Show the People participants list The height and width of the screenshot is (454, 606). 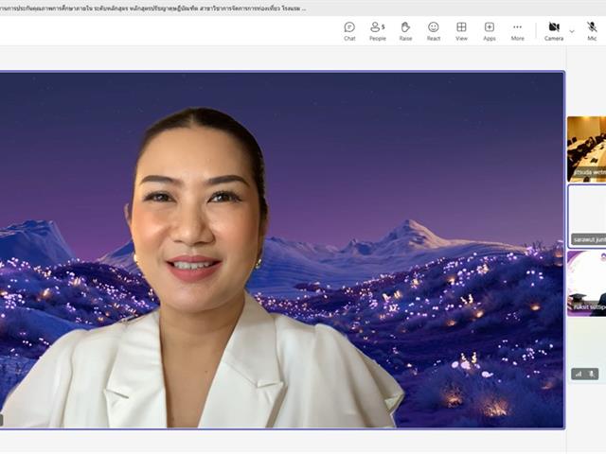pyautogui.click(x=378, y=31)
